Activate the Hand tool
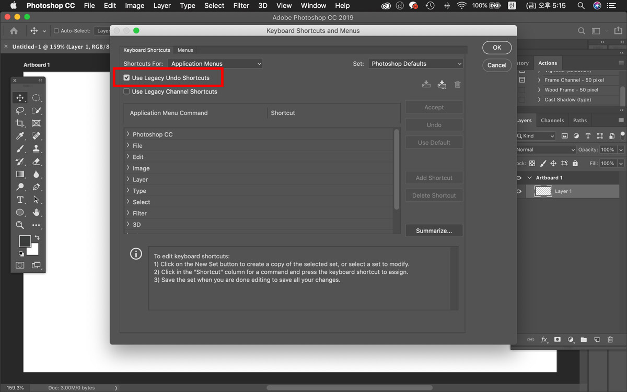 click(36, 212)
